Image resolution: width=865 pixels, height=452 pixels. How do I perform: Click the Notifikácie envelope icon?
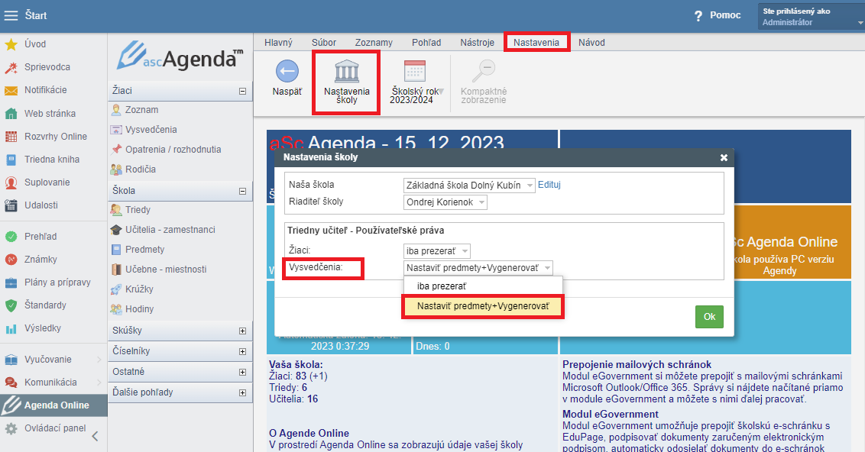11,90
